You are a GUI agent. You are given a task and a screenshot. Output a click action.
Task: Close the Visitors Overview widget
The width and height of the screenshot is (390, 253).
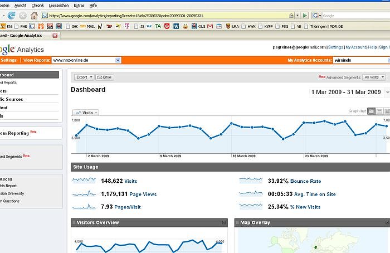[x=224, y=222]
